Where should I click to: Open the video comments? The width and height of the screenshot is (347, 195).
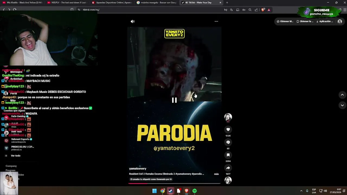click(228, 142)
